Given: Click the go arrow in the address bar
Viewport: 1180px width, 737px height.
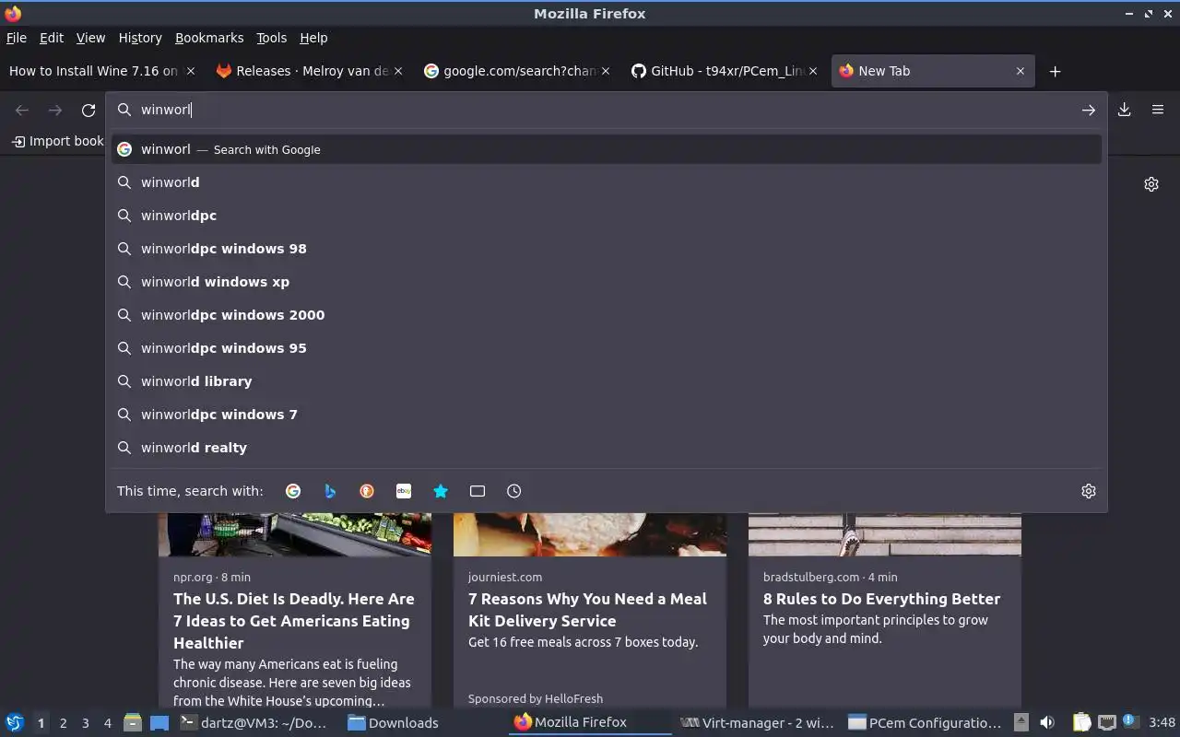Looking at the screenshot, I should 1089,110.
